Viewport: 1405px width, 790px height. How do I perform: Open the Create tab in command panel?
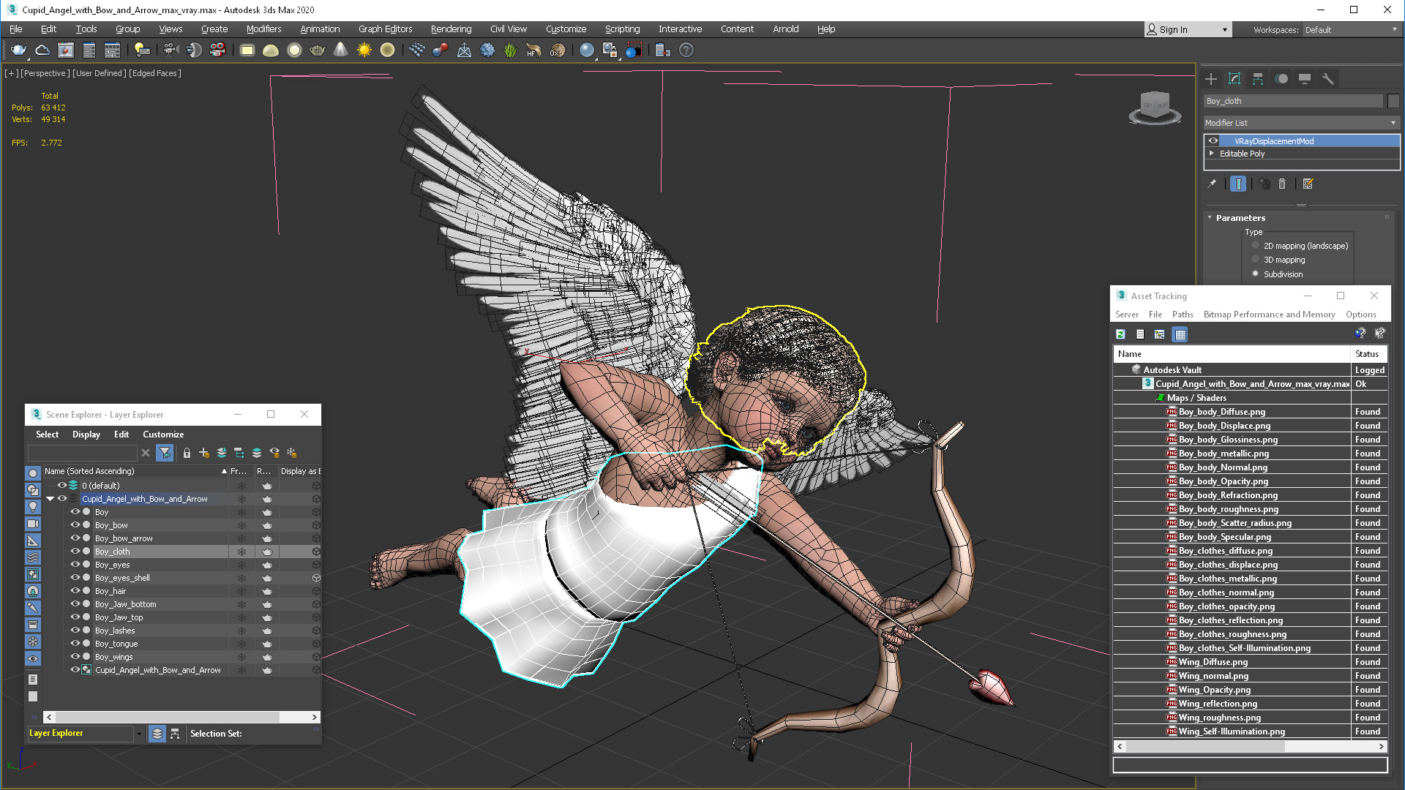click(1211, 79)
